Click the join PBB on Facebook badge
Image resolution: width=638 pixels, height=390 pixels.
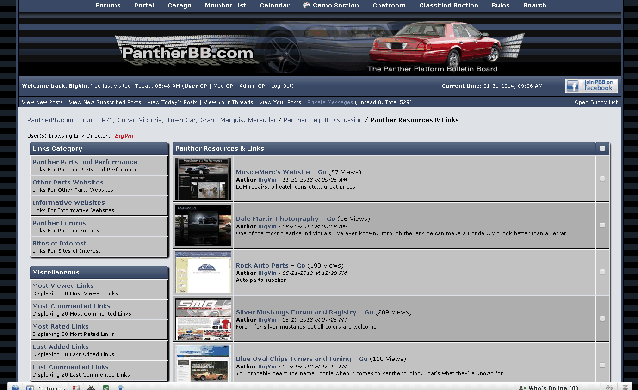[x=591, y=86]
